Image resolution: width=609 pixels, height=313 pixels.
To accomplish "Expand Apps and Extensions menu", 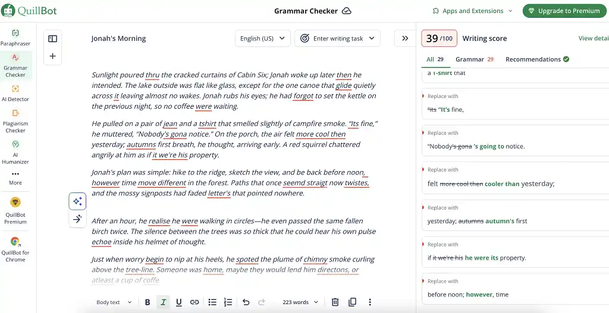I will tap(473, 11).
